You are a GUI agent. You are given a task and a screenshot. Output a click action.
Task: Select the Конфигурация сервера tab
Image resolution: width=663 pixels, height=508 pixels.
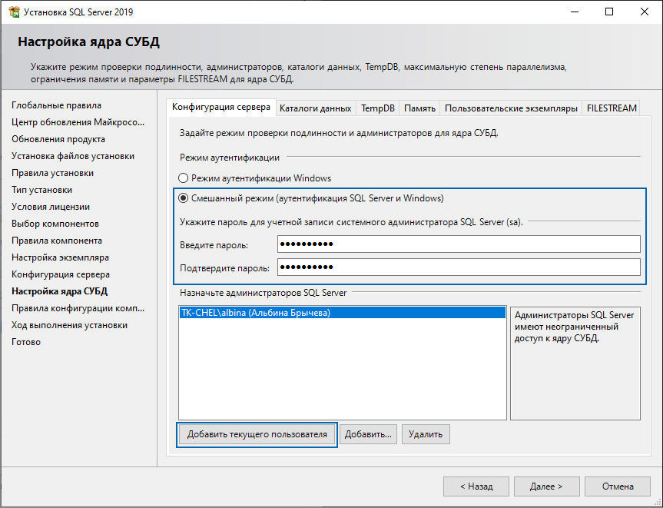tap(221, 107)
